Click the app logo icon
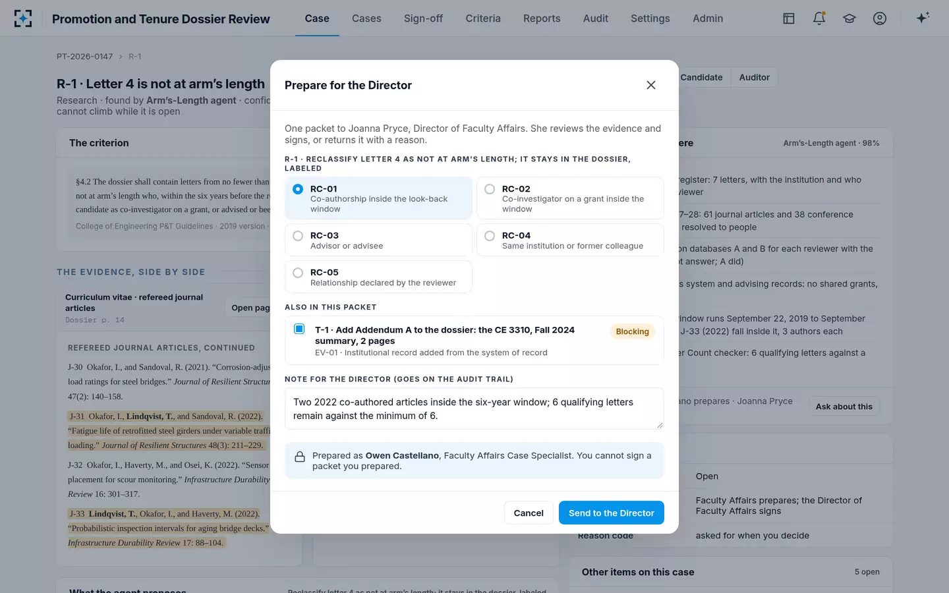This screenshot has width=949, height=593. [23, 18]
